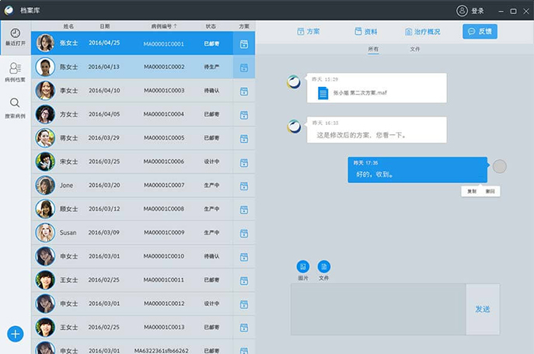Click 复制 to copy the message
Image resolution: width=534 pixels, height=354 pixels.
click(471, 191)
